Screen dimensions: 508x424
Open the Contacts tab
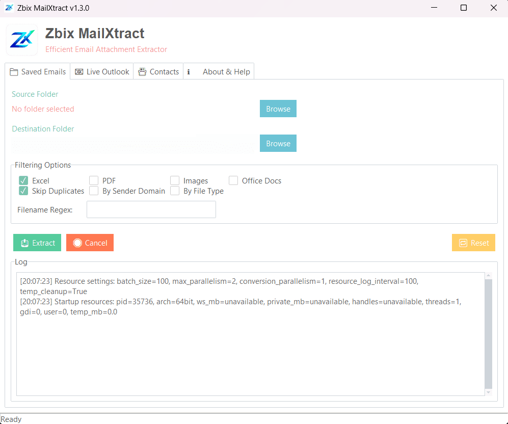click(158, 71)
